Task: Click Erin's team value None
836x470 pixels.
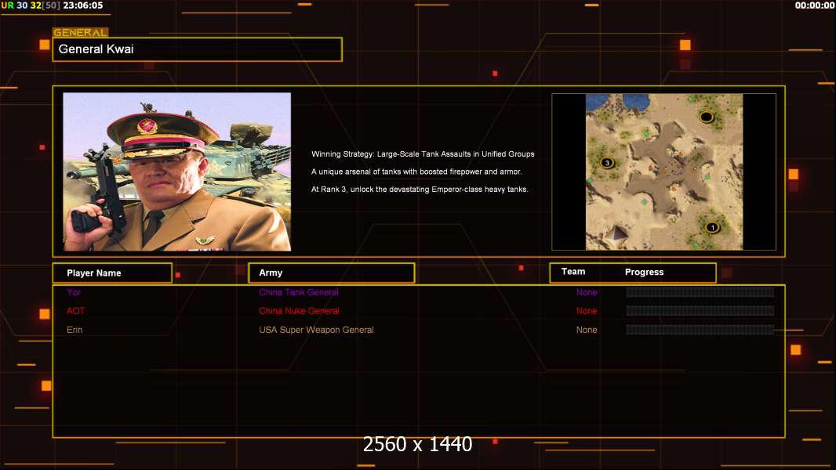Action: click(x=587, y=330)
